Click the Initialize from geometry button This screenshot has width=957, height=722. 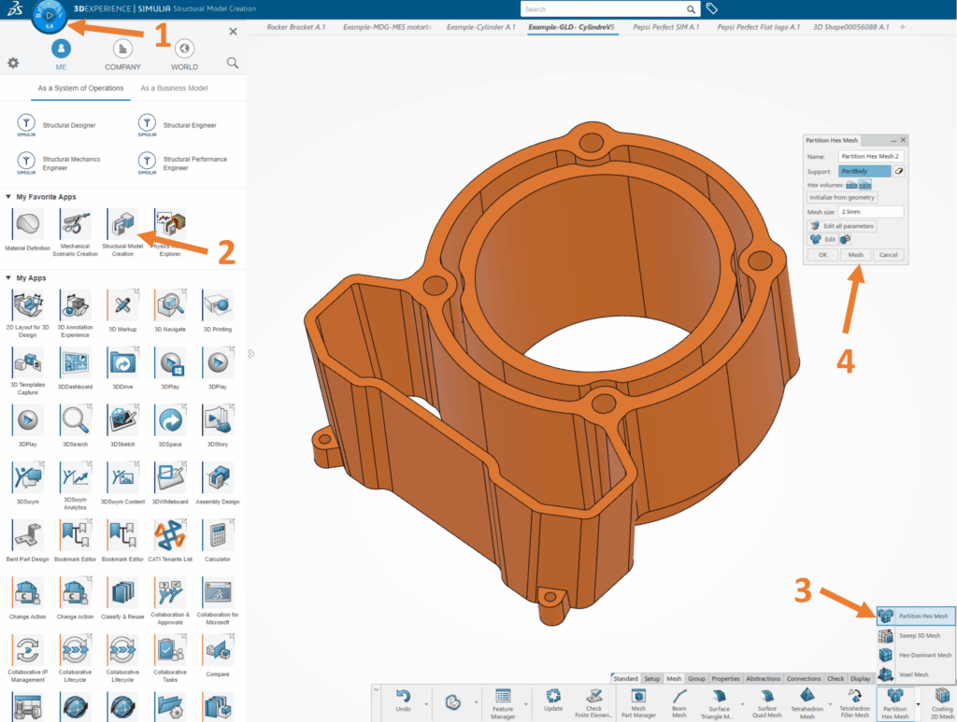pos(842,197)
